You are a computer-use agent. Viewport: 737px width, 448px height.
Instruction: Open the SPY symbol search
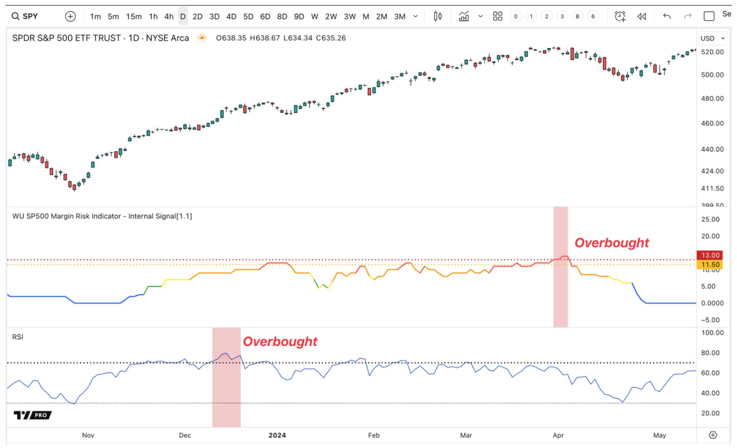pyautogui.click(x=25, y=16)
